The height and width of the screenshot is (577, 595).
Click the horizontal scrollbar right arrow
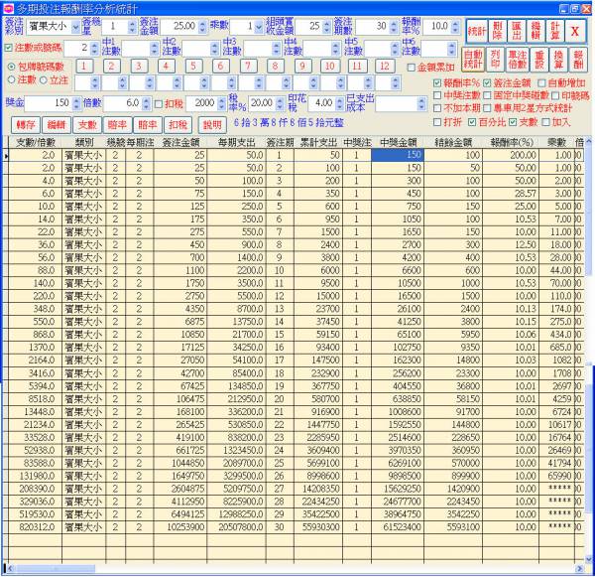pos(579,569)
